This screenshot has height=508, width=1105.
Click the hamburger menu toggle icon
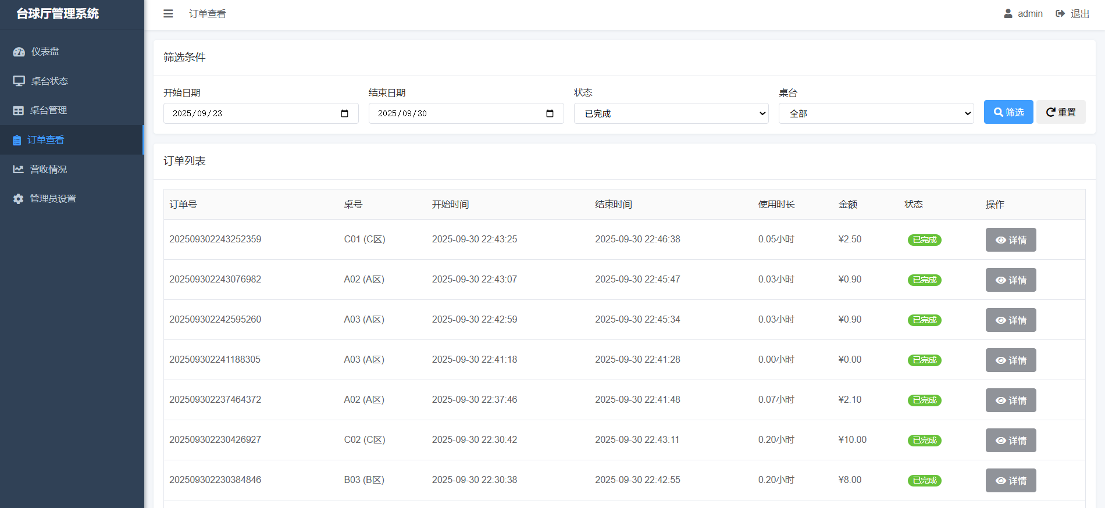pyautogui.click(x=168, y=13)
